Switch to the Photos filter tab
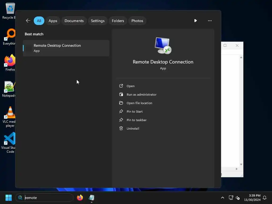Viewport: 272px width, 204px height. (x=137, y=21)
